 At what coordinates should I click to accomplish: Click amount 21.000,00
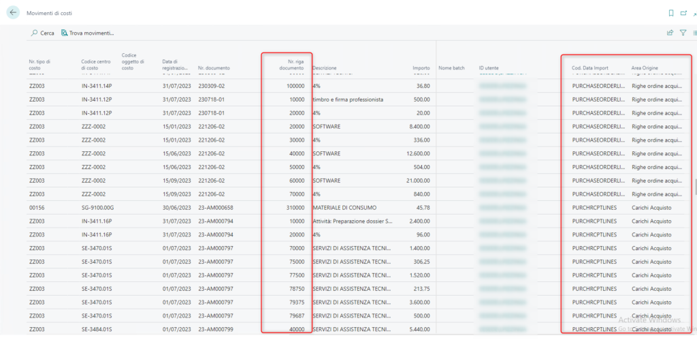click(419, 181)
